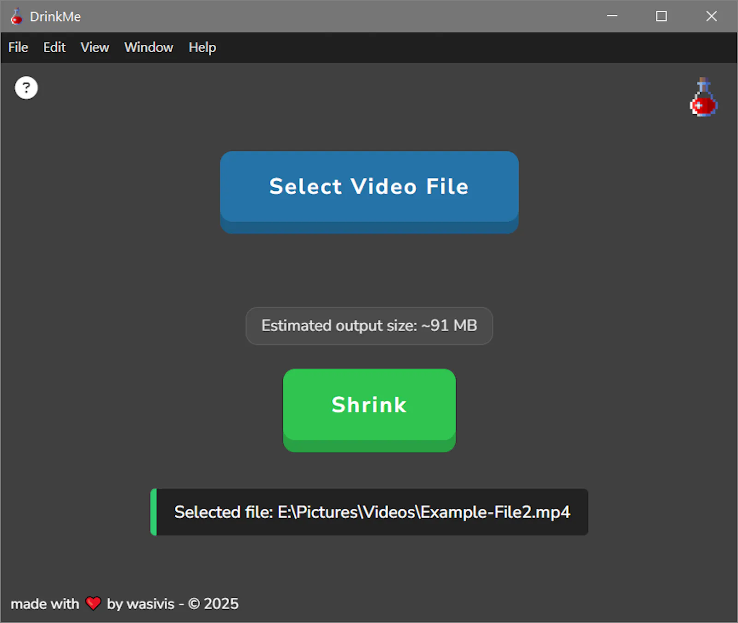Open the Edit menu
Screen dimensions: 738x623
click(x=54, y=47)
